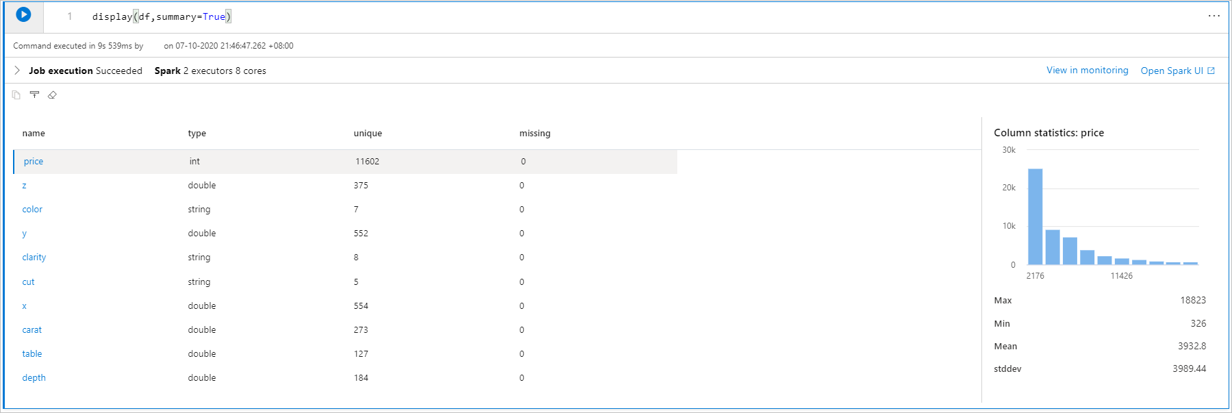This screenshot has height=413, width=1232.
Task: Click the unique count 273 in carat row
Action: point(361,330)
